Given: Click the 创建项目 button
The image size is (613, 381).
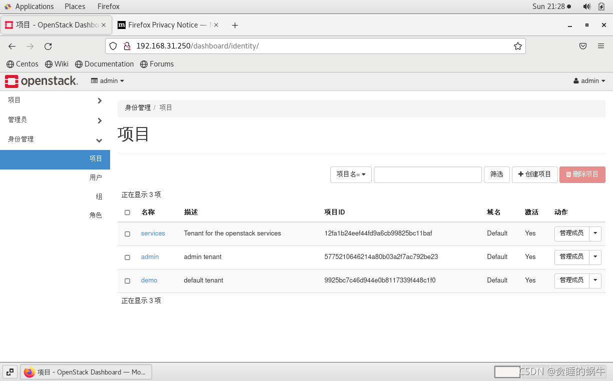Looking at the screenshot, I should pos(534,174).
